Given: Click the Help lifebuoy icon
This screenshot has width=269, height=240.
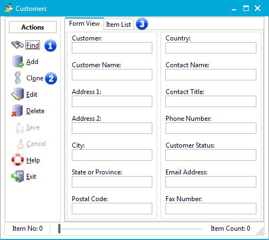Looking at the screenshot, I should click(x=18, y=160).
